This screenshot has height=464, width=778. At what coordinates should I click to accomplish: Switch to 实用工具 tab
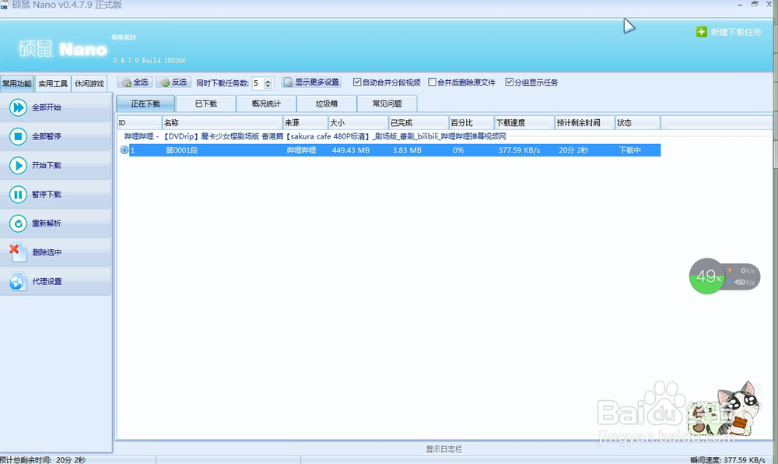(53, 83)
